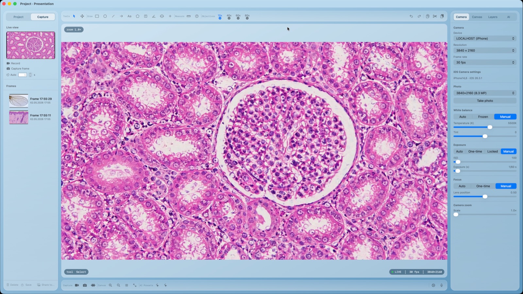Click the camera snapshot icon in bottom toolbar
Image resolution: width=523 pixels, height=294 pixels.
coord(85,285)
